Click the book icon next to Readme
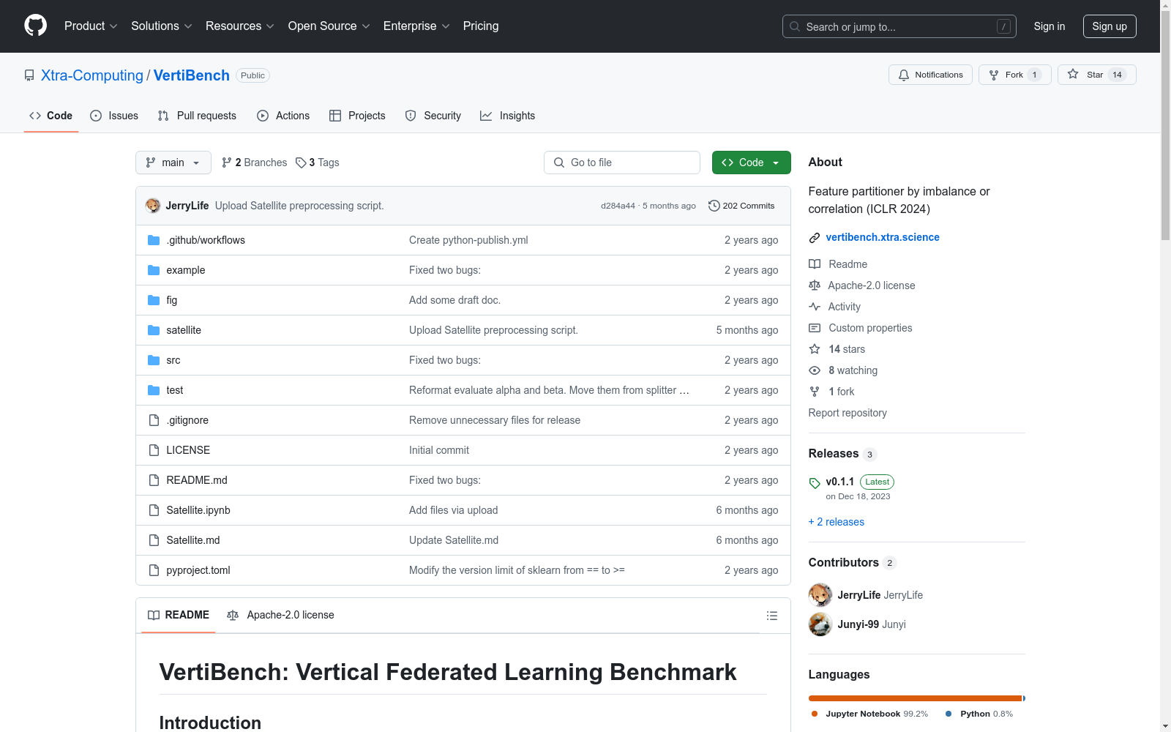The height and width of the screenshot is (732, 1171). (815, 264)
